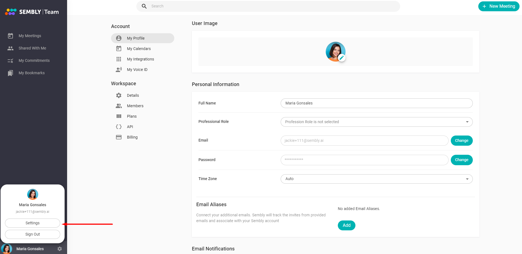Click the bottom-left user avatar
The height and width of the screenshot is (254, 522).
click(x=7, y=249)
